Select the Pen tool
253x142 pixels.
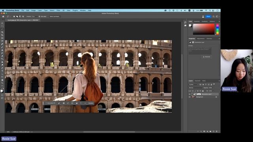2,68
